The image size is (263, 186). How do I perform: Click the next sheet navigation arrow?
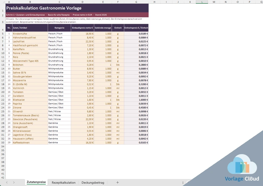click(14, 183)
